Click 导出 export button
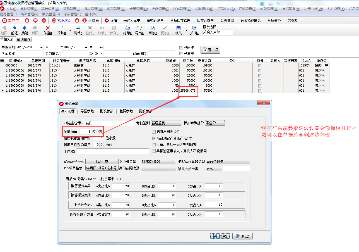 [139, 30]
